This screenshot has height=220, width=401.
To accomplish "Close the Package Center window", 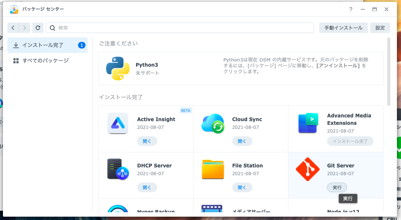I will 387,9.
